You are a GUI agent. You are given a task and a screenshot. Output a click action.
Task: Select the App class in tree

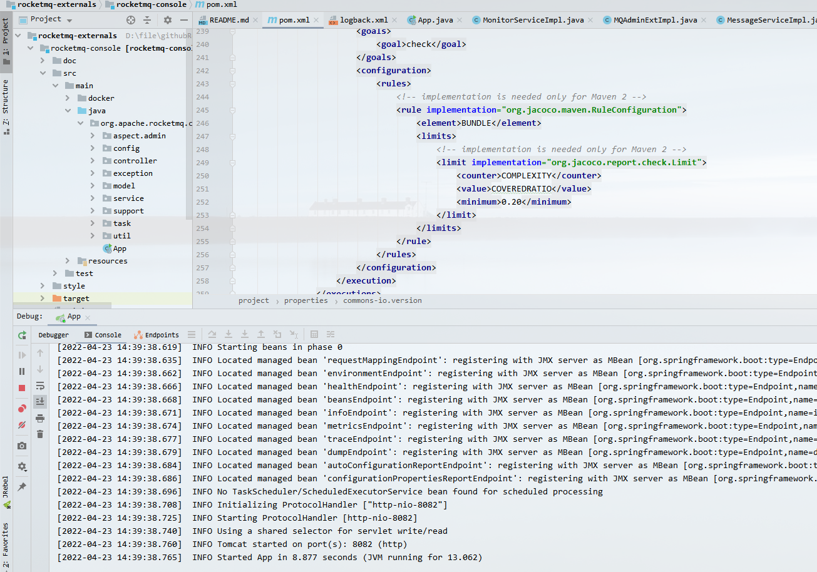coord(115,248)
